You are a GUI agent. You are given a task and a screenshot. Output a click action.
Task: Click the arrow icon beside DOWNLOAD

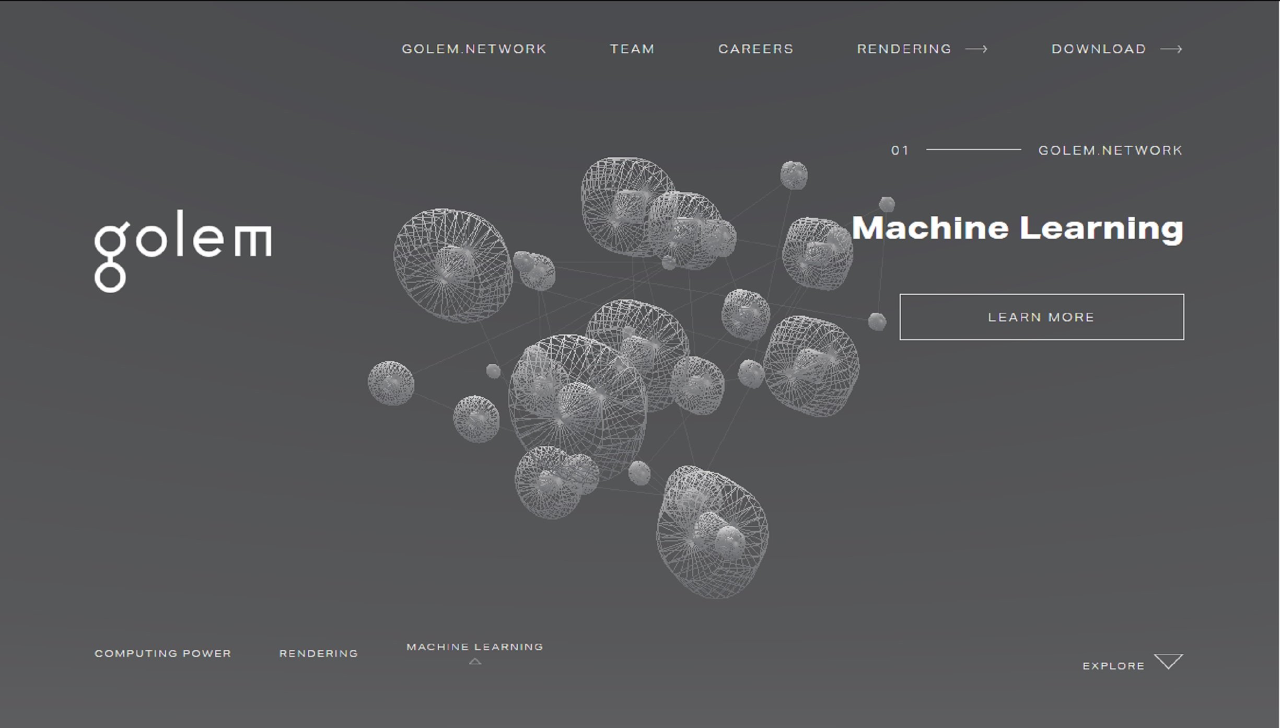click(x=1171, y=49)
